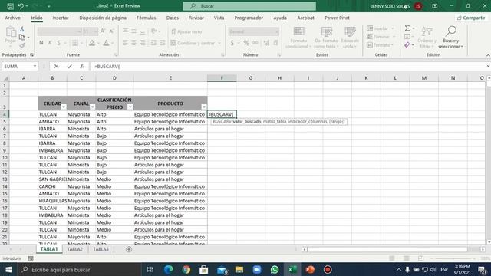Click valor_buscado in the formula tooltip
Screen dimensions: 491x276
[247, 121]
